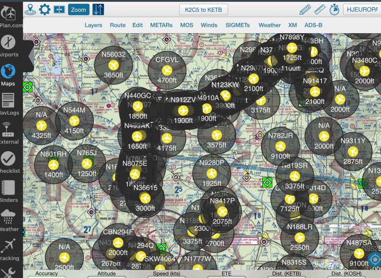Tap the N9280P aircraft at 1925ft
Screen dimensions: 381x278
point(212,173)
